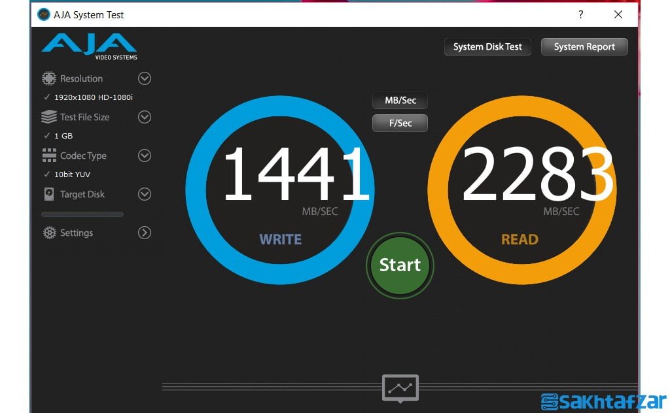Screen dimensions: 670x413
Task: Switch units to F/Sec
Action: click(400, 123)
